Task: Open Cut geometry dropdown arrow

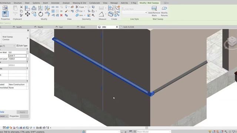Action: coord(84,11)
